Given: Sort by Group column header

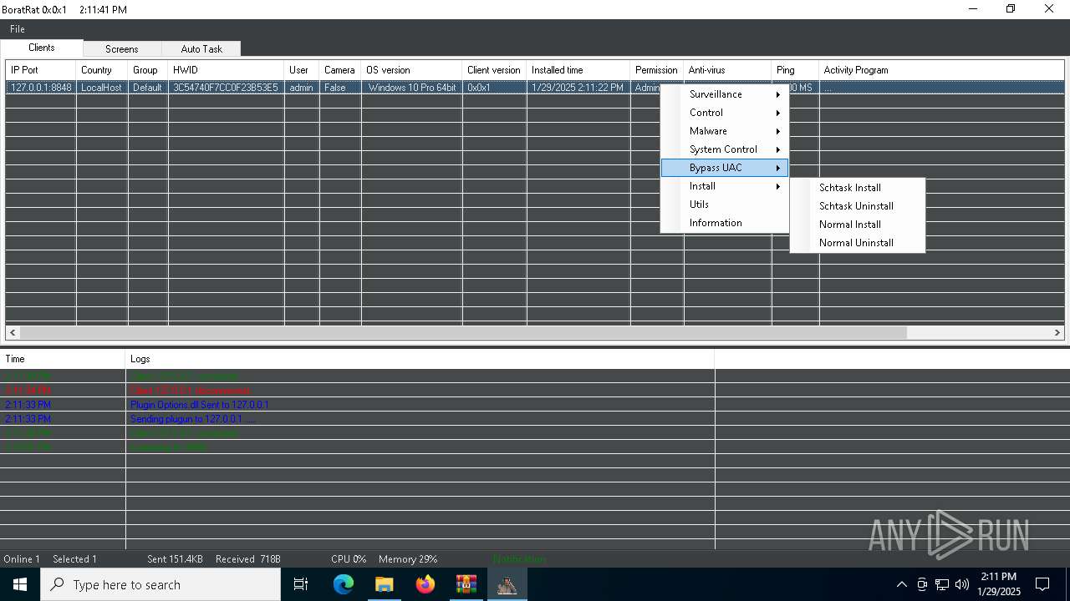Looking at the screenshot, I should pos(147,70).
